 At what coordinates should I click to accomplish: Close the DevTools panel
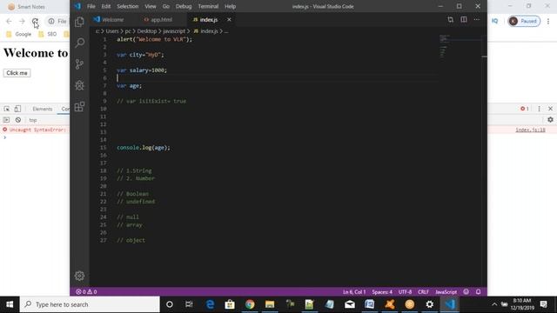(550, 109)
